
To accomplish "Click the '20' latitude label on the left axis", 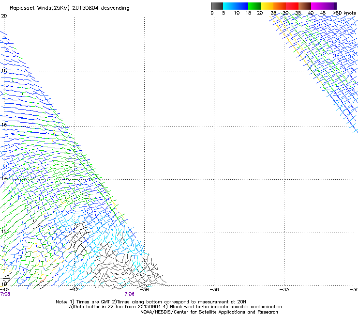I will 4,16.
